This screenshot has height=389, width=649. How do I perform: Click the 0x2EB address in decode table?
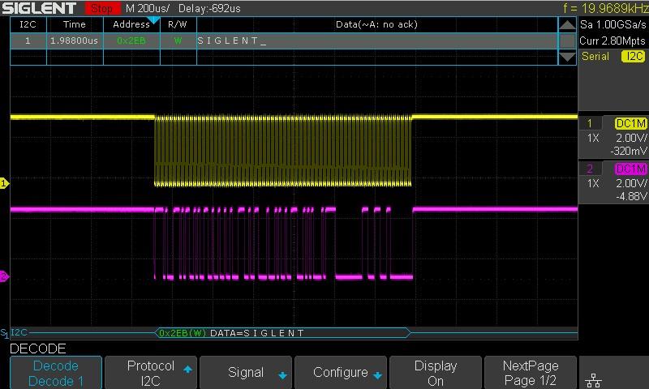pyautogui.click(x=131, y=40)
